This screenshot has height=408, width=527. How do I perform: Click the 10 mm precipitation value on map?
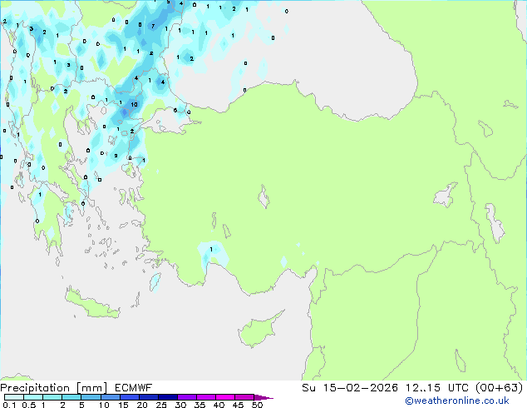(134, 105)
